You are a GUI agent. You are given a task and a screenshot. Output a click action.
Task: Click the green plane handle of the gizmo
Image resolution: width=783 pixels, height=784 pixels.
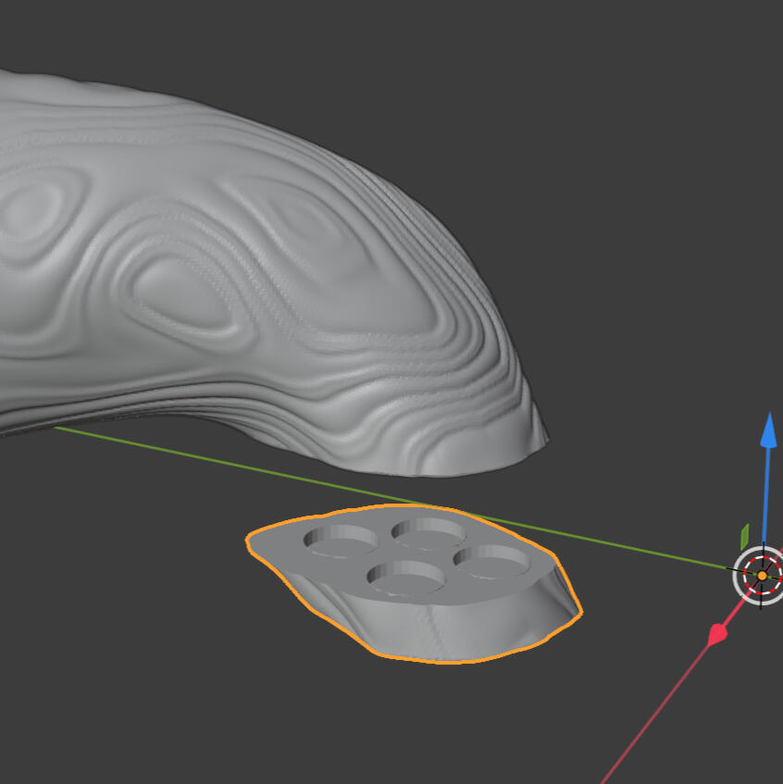pos(744,537)
